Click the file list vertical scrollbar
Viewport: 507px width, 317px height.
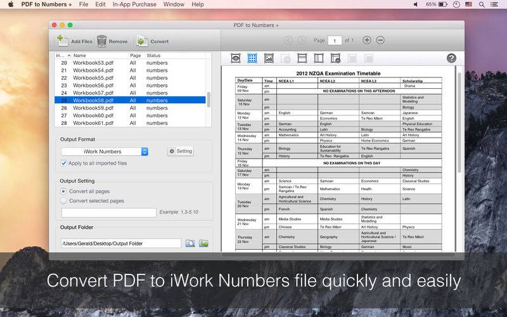[209, 100]
